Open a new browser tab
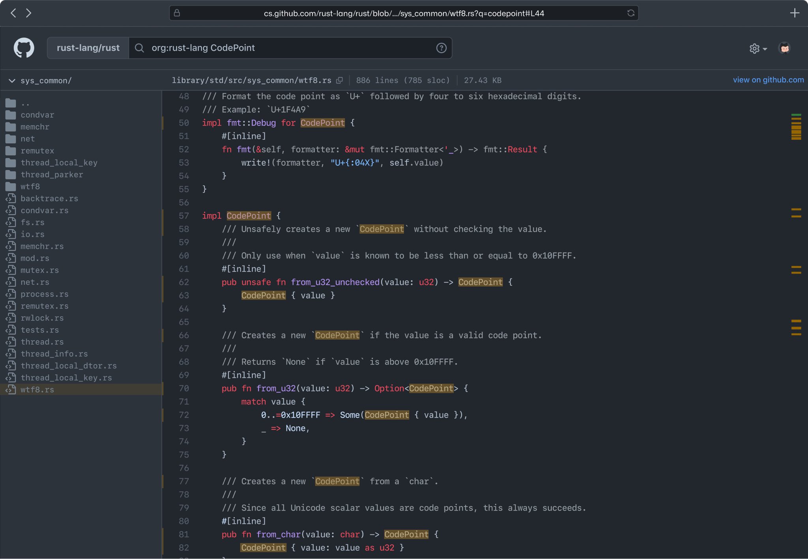 tap(795, 13)
